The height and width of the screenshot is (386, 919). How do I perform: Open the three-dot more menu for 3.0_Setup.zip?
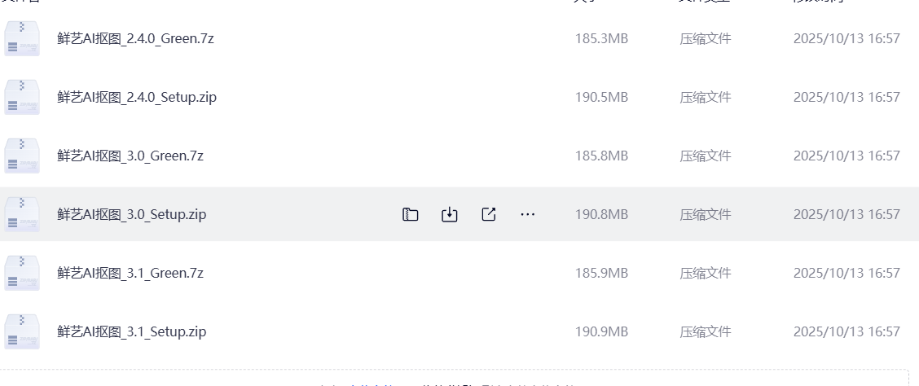[x=528, y=214]
